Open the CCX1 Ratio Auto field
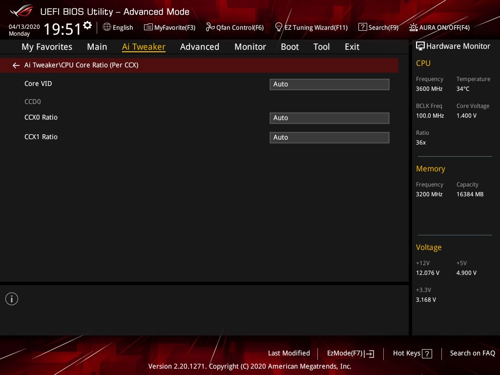The height and width of the screenshot is (375, 500). (x=330, y=138)
